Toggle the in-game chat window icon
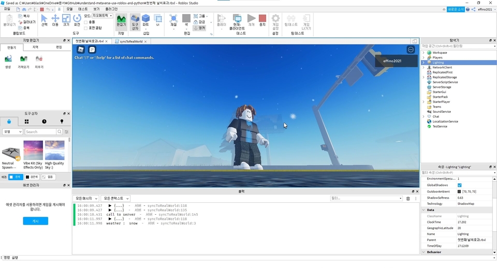Screen dimensions: 497x268 click(92, 50)
